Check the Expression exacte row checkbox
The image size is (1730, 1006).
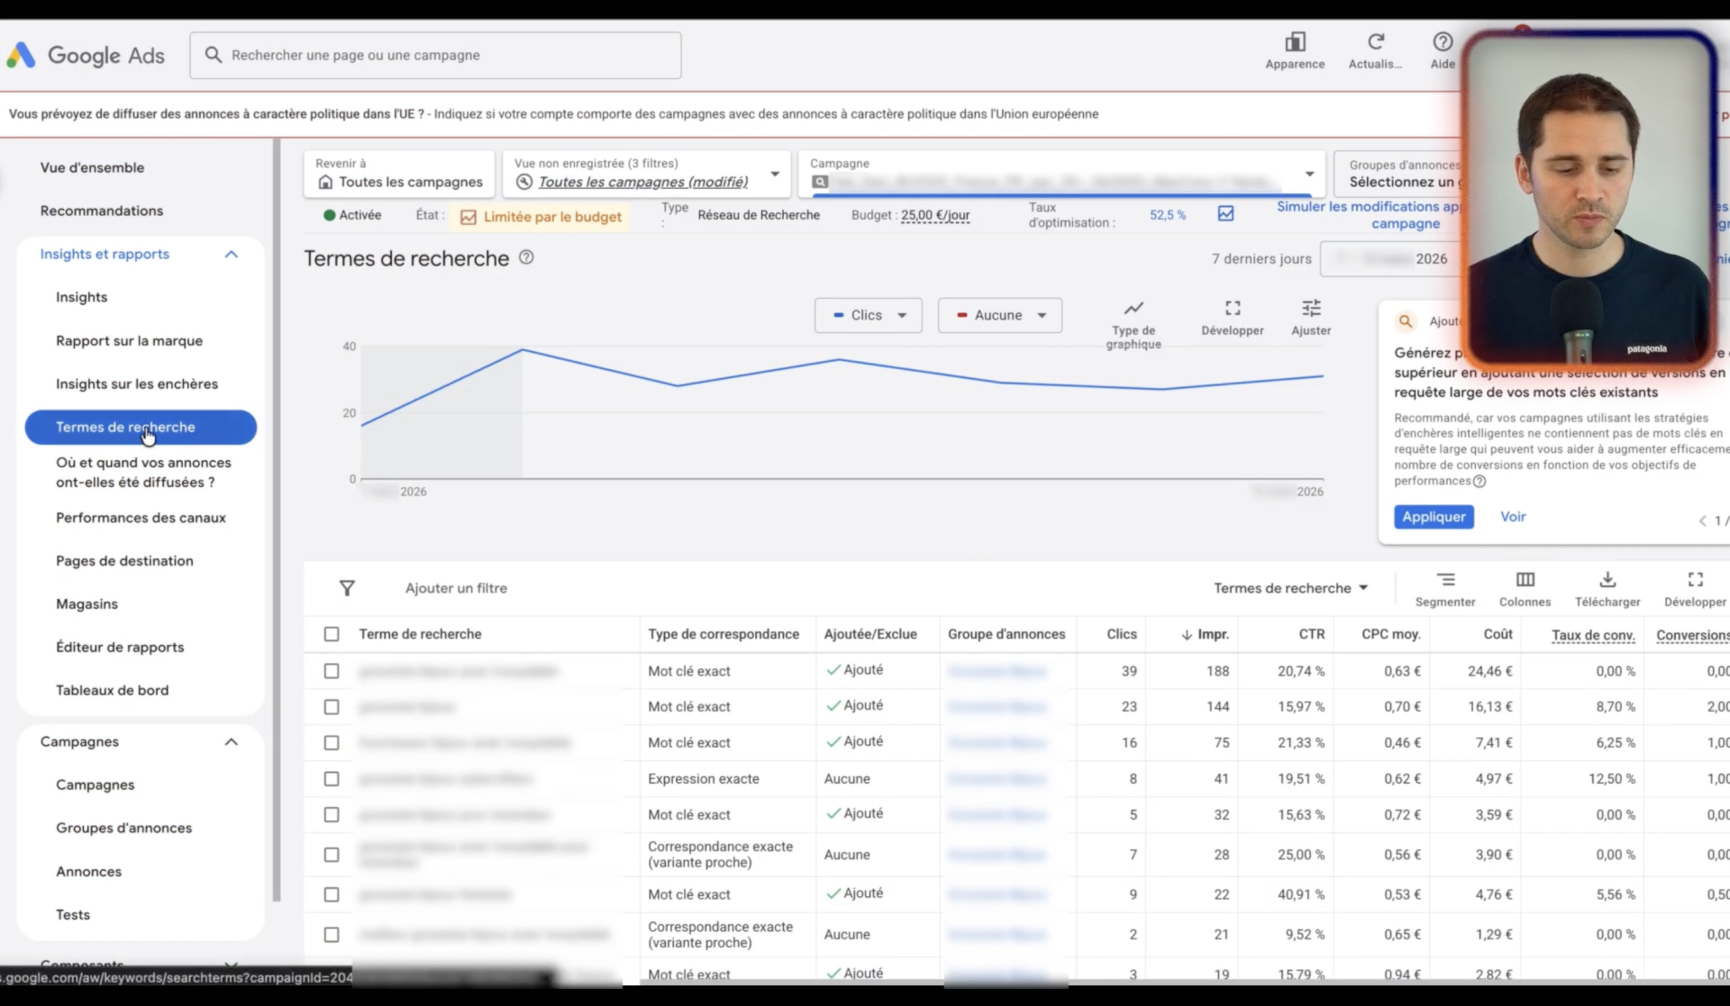(x=332, y=779)
